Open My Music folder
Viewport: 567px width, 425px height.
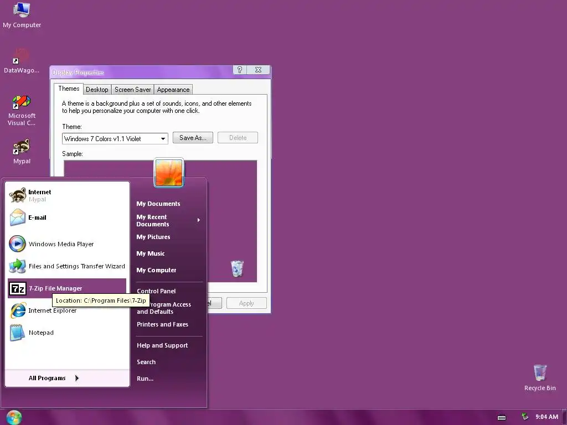pos(151,253)
